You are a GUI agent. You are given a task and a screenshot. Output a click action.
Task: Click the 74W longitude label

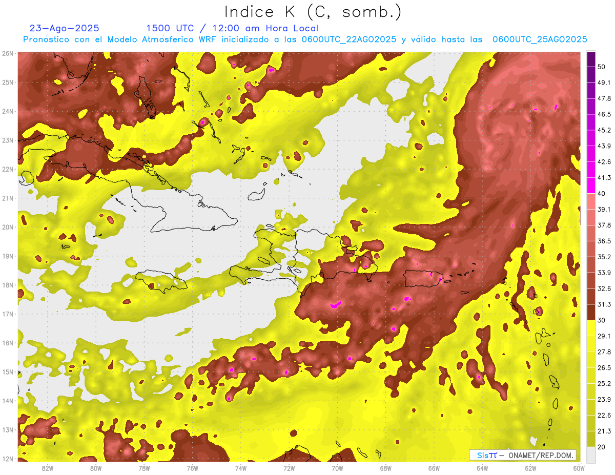[241, 468]
